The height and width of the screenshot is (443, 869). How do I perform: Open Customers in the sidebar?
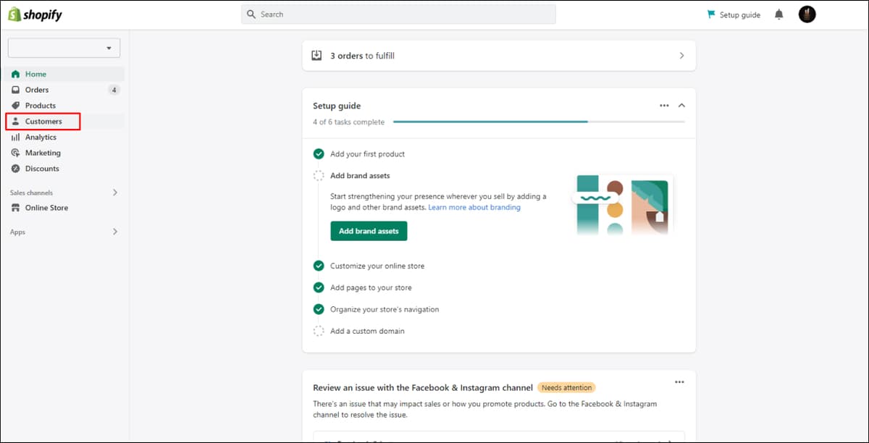43,122
